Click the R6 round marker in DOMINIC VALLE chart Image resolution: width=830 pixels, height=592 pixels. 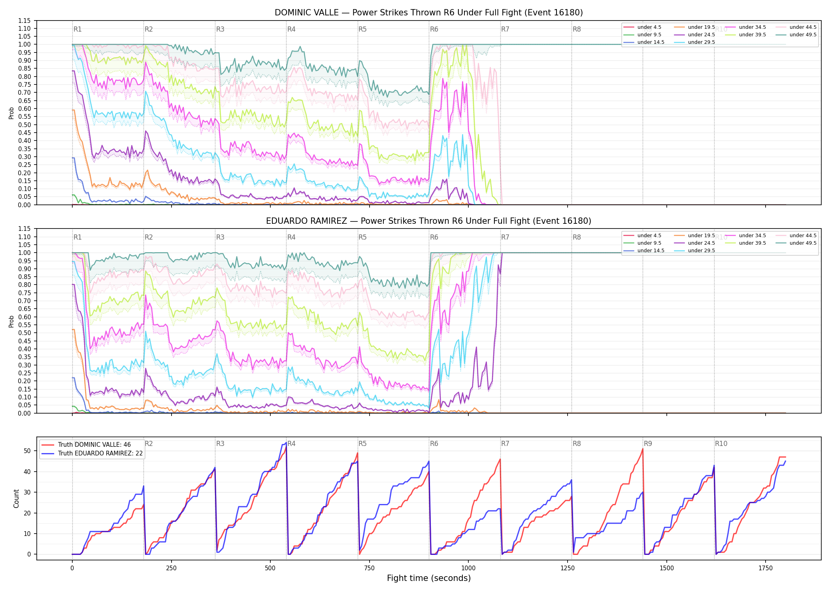434,29
